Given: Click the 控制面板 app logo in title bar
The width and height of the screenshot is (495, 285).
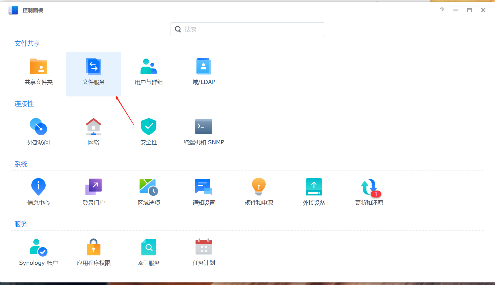Looking at the screenshot, I should [13, 10].
